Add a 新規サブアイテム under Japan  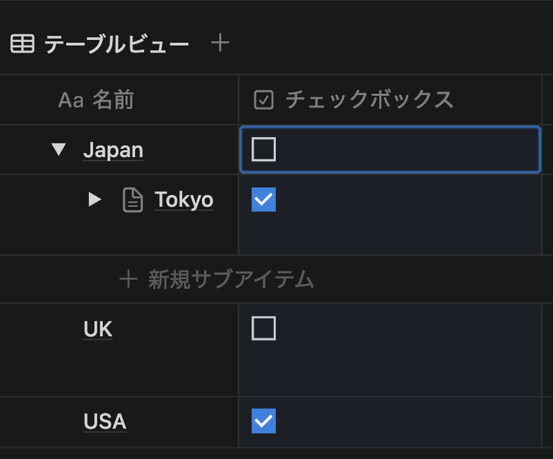pos(230,279)
